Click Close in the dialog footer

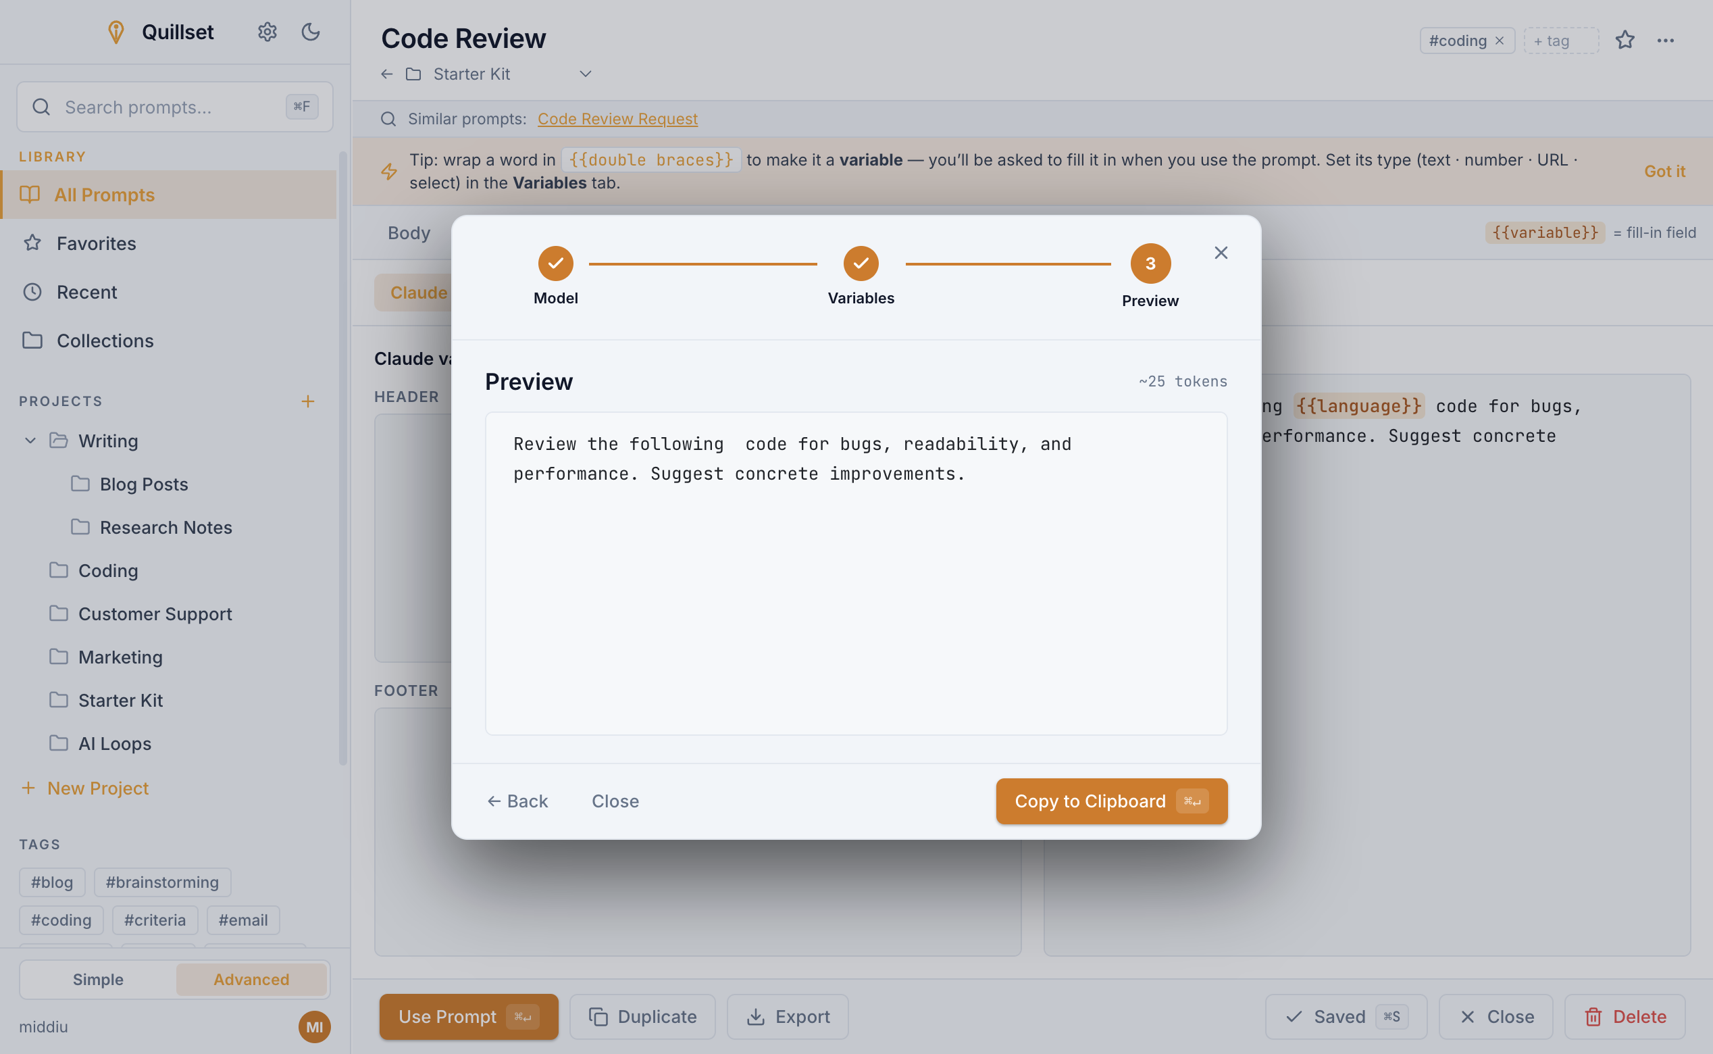[x=615, y=801]
